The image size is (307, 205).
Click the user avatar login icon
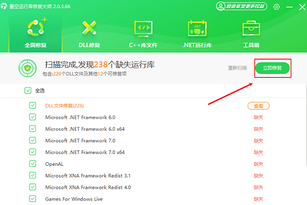(221, 6)
